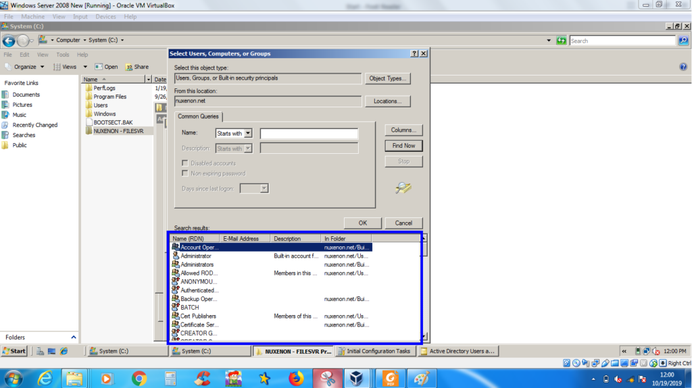Select the PerfLogs folder
The height and width of the screenshot is (388, 692).
click(104, 88)
